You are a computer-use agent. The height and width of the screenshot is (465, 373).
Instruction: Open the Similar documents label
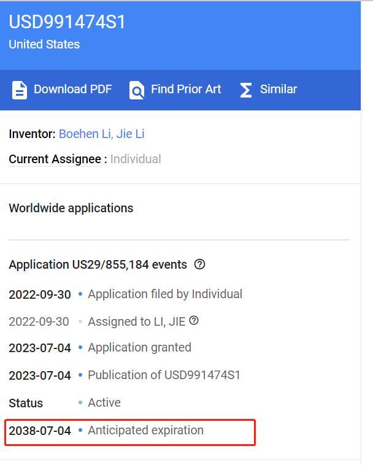[279, 90]
